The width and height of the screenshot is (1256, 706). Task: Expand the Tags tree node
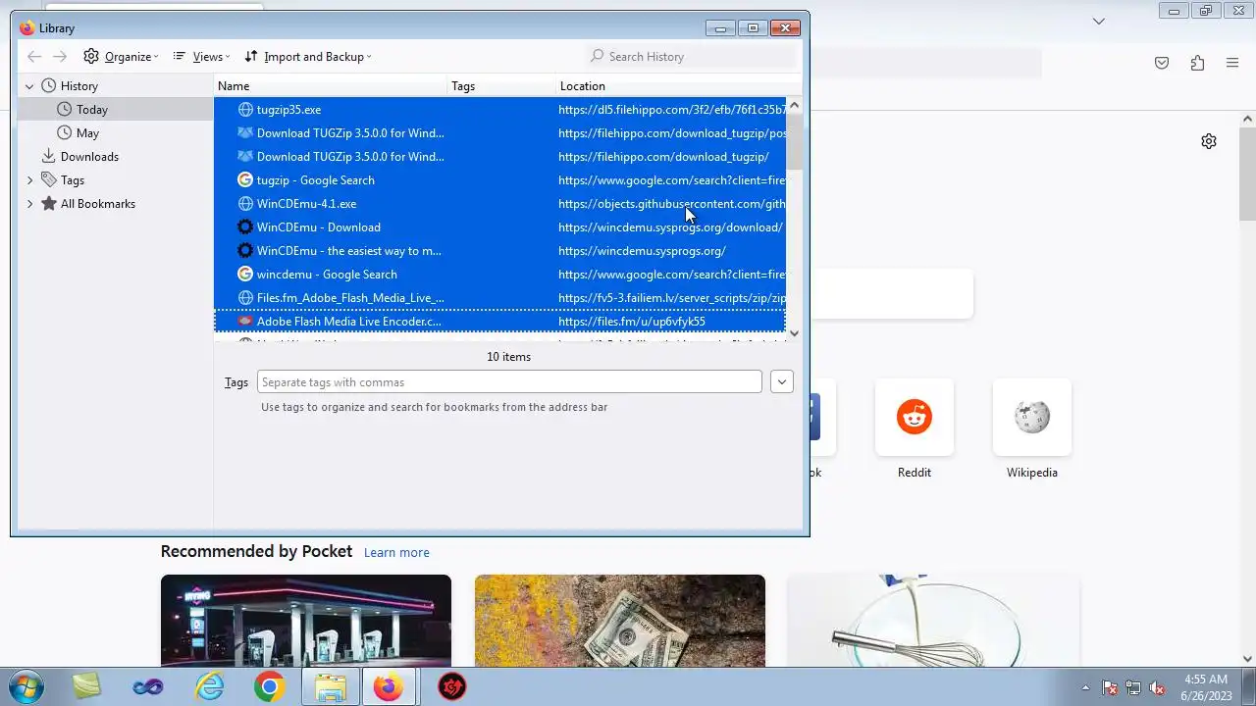coord(29,180)
